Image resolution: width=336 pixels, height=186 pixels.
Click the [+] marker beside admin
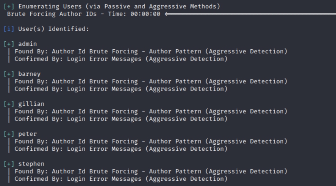(x=9, y=44)
